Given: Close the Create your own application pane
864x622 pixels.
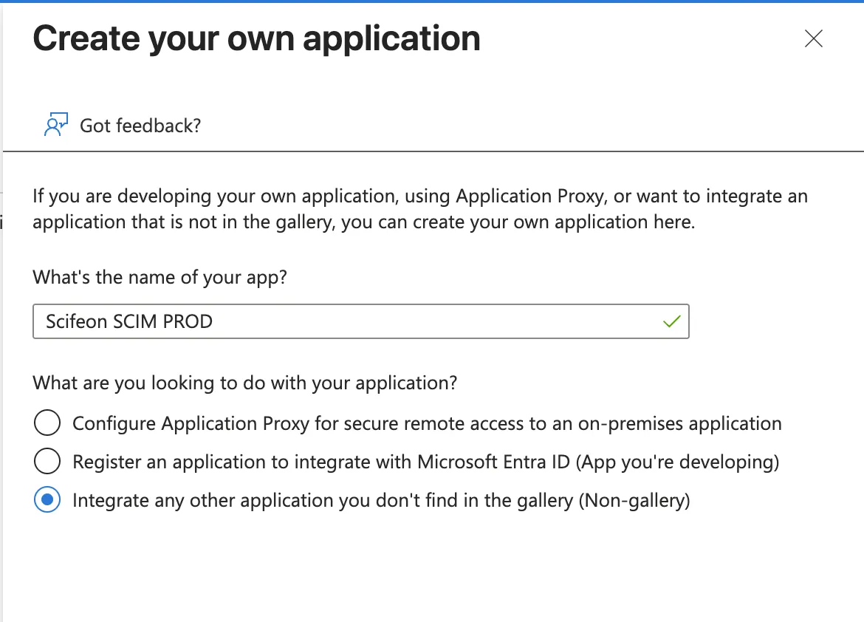Looking at the screenshot, I should 813,39.
